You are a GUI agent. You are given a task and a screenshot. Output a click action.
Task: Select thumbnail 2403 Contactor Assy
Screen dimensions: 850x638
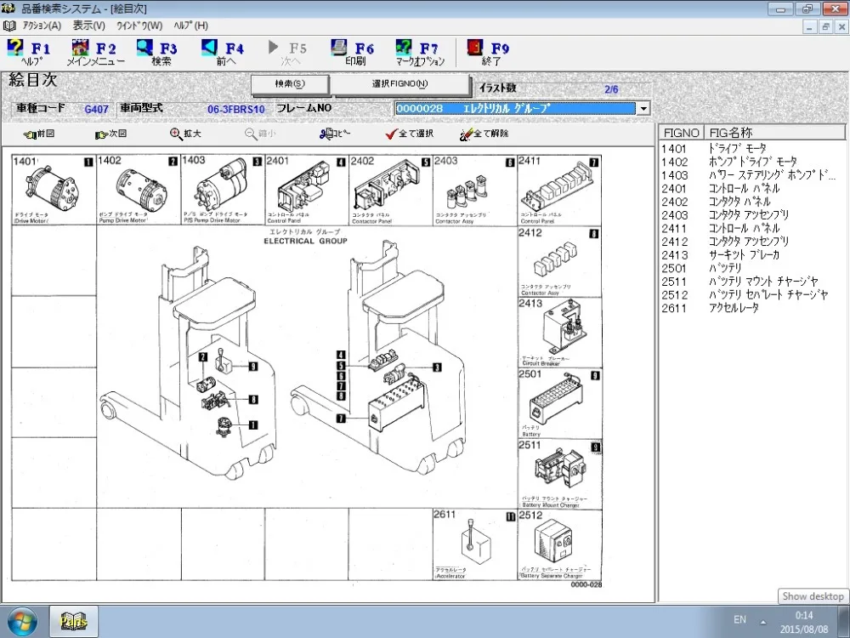[475, 190]
